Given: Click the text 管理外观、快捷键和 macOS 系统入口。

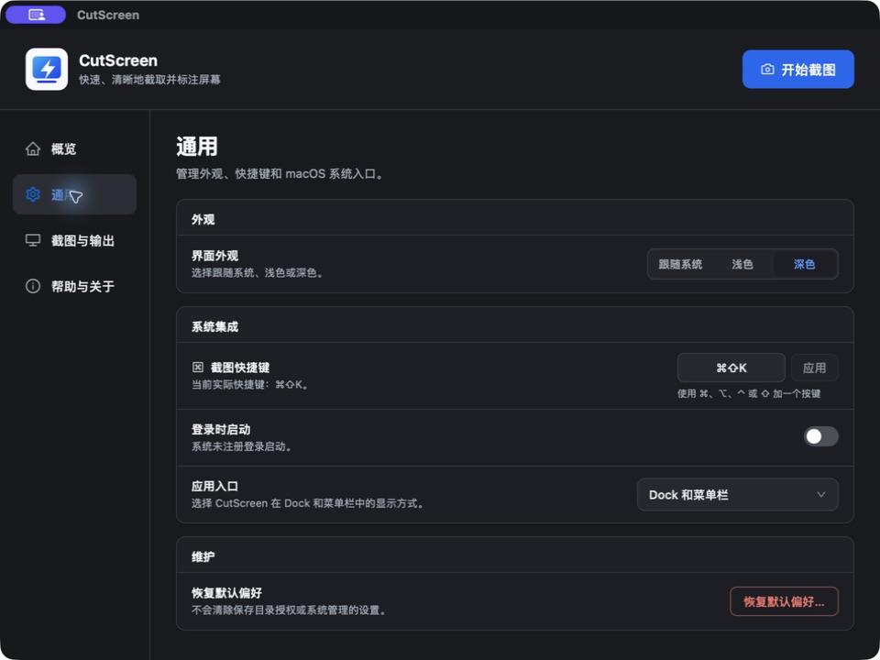Looking at the screenshot, I should pyautogui.click(x=280, y=174).
